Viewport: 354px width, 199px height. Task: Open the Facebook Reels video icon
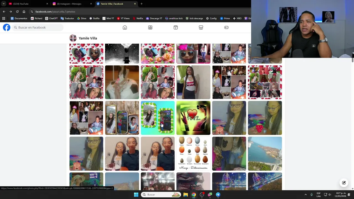176,27
